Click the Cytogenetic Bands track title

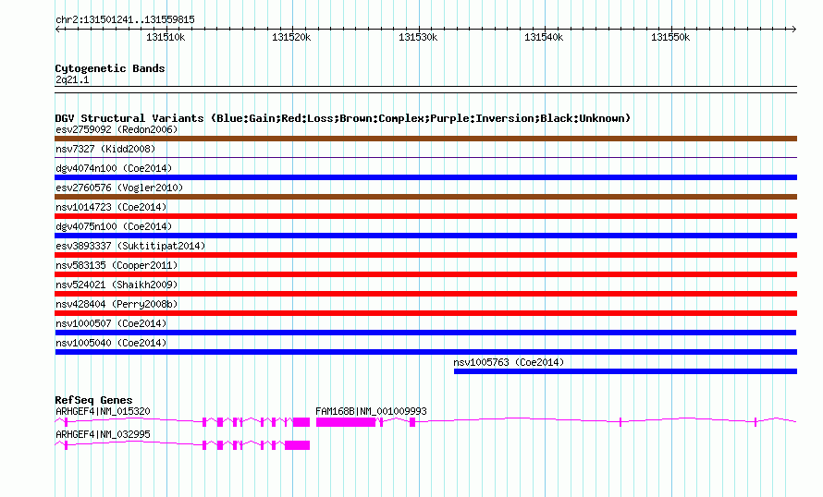coord(110,68)
